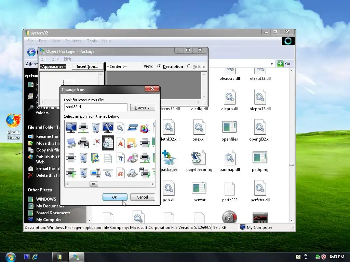
Task: Select the blue Run window icon
Action: point(132,128)
